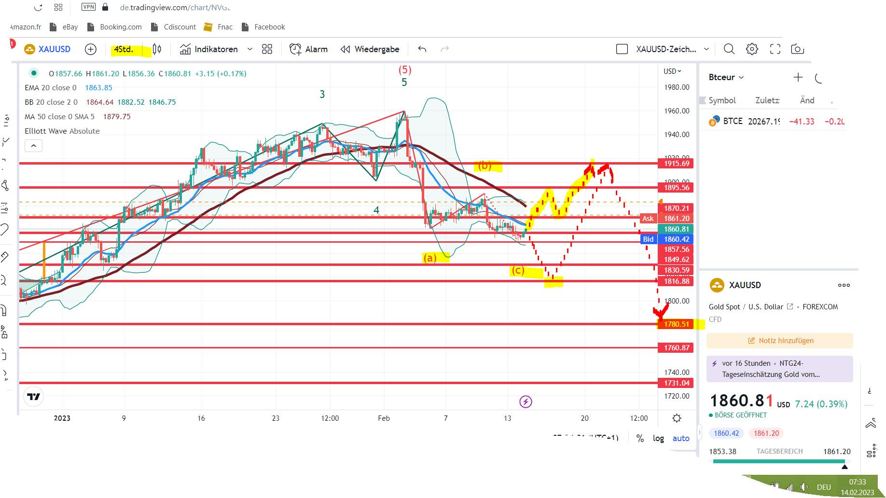The height and width of the screenshot is (498, 886).
Task: Open the 4Std. interval selector
Action: pyautogui.click(x=124, y=49)
